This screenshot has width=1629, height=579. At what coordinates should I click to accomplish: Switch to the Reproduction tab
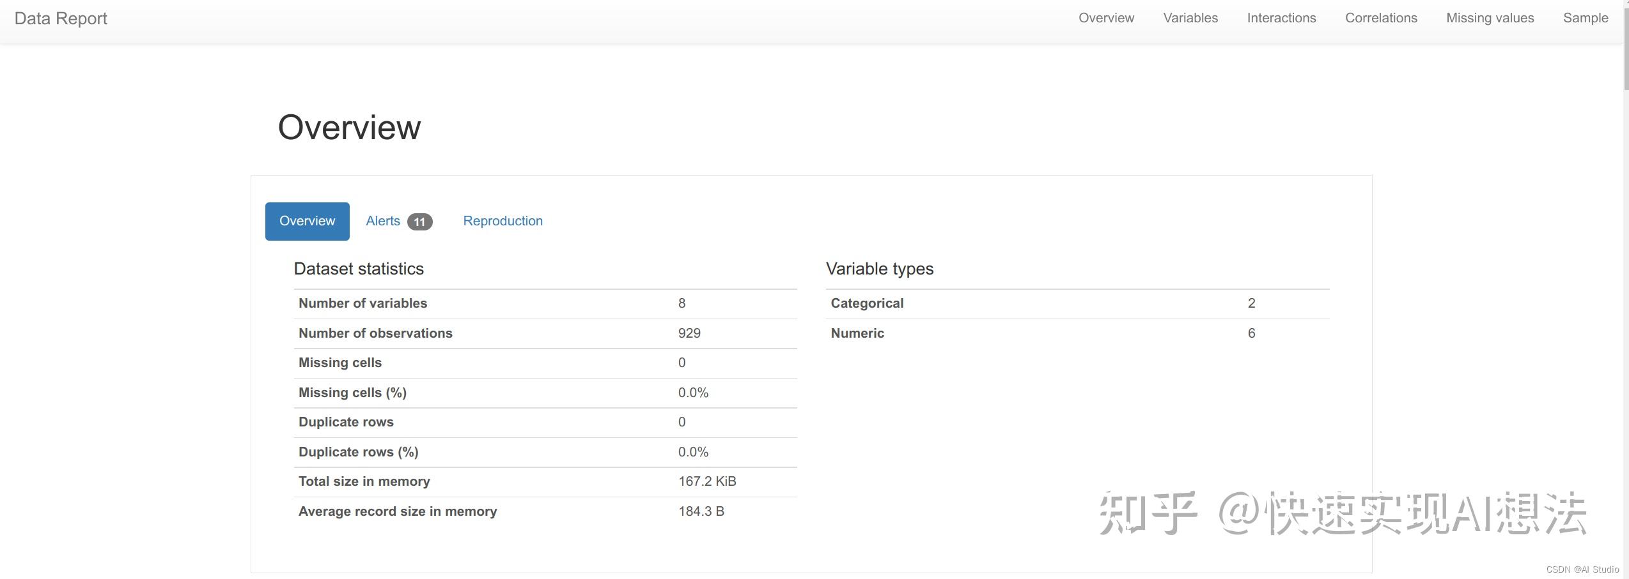503,221
